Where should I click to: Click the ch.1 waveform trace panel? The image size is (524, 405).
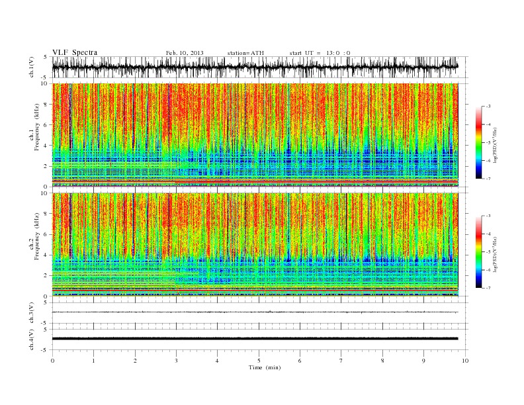tap(260, 67)
